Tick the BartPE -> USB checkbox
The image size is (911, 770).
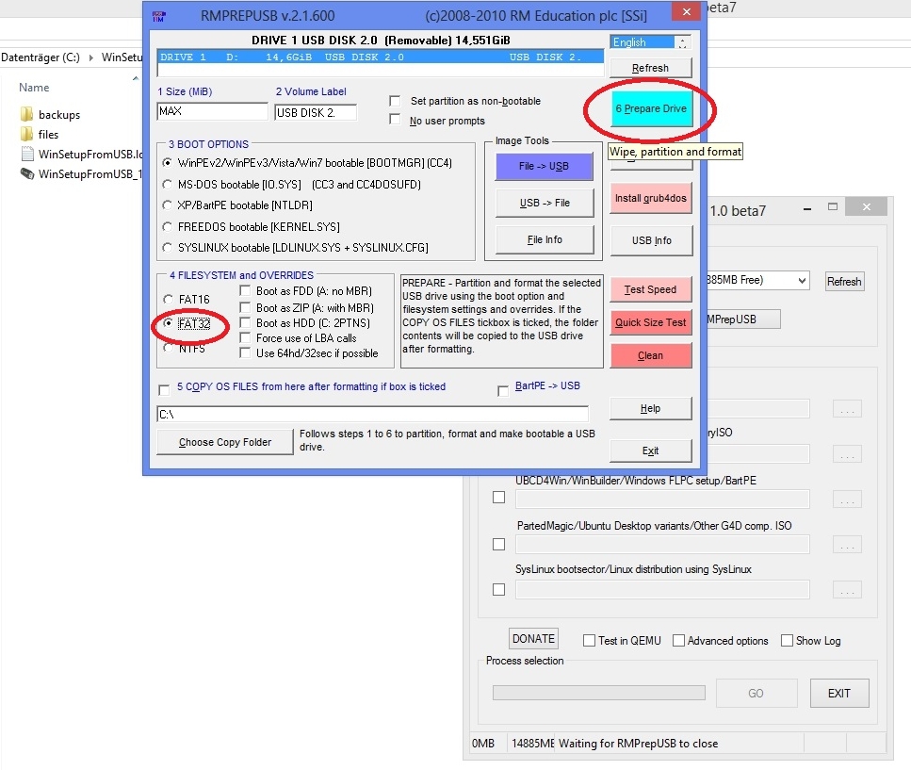503,390
